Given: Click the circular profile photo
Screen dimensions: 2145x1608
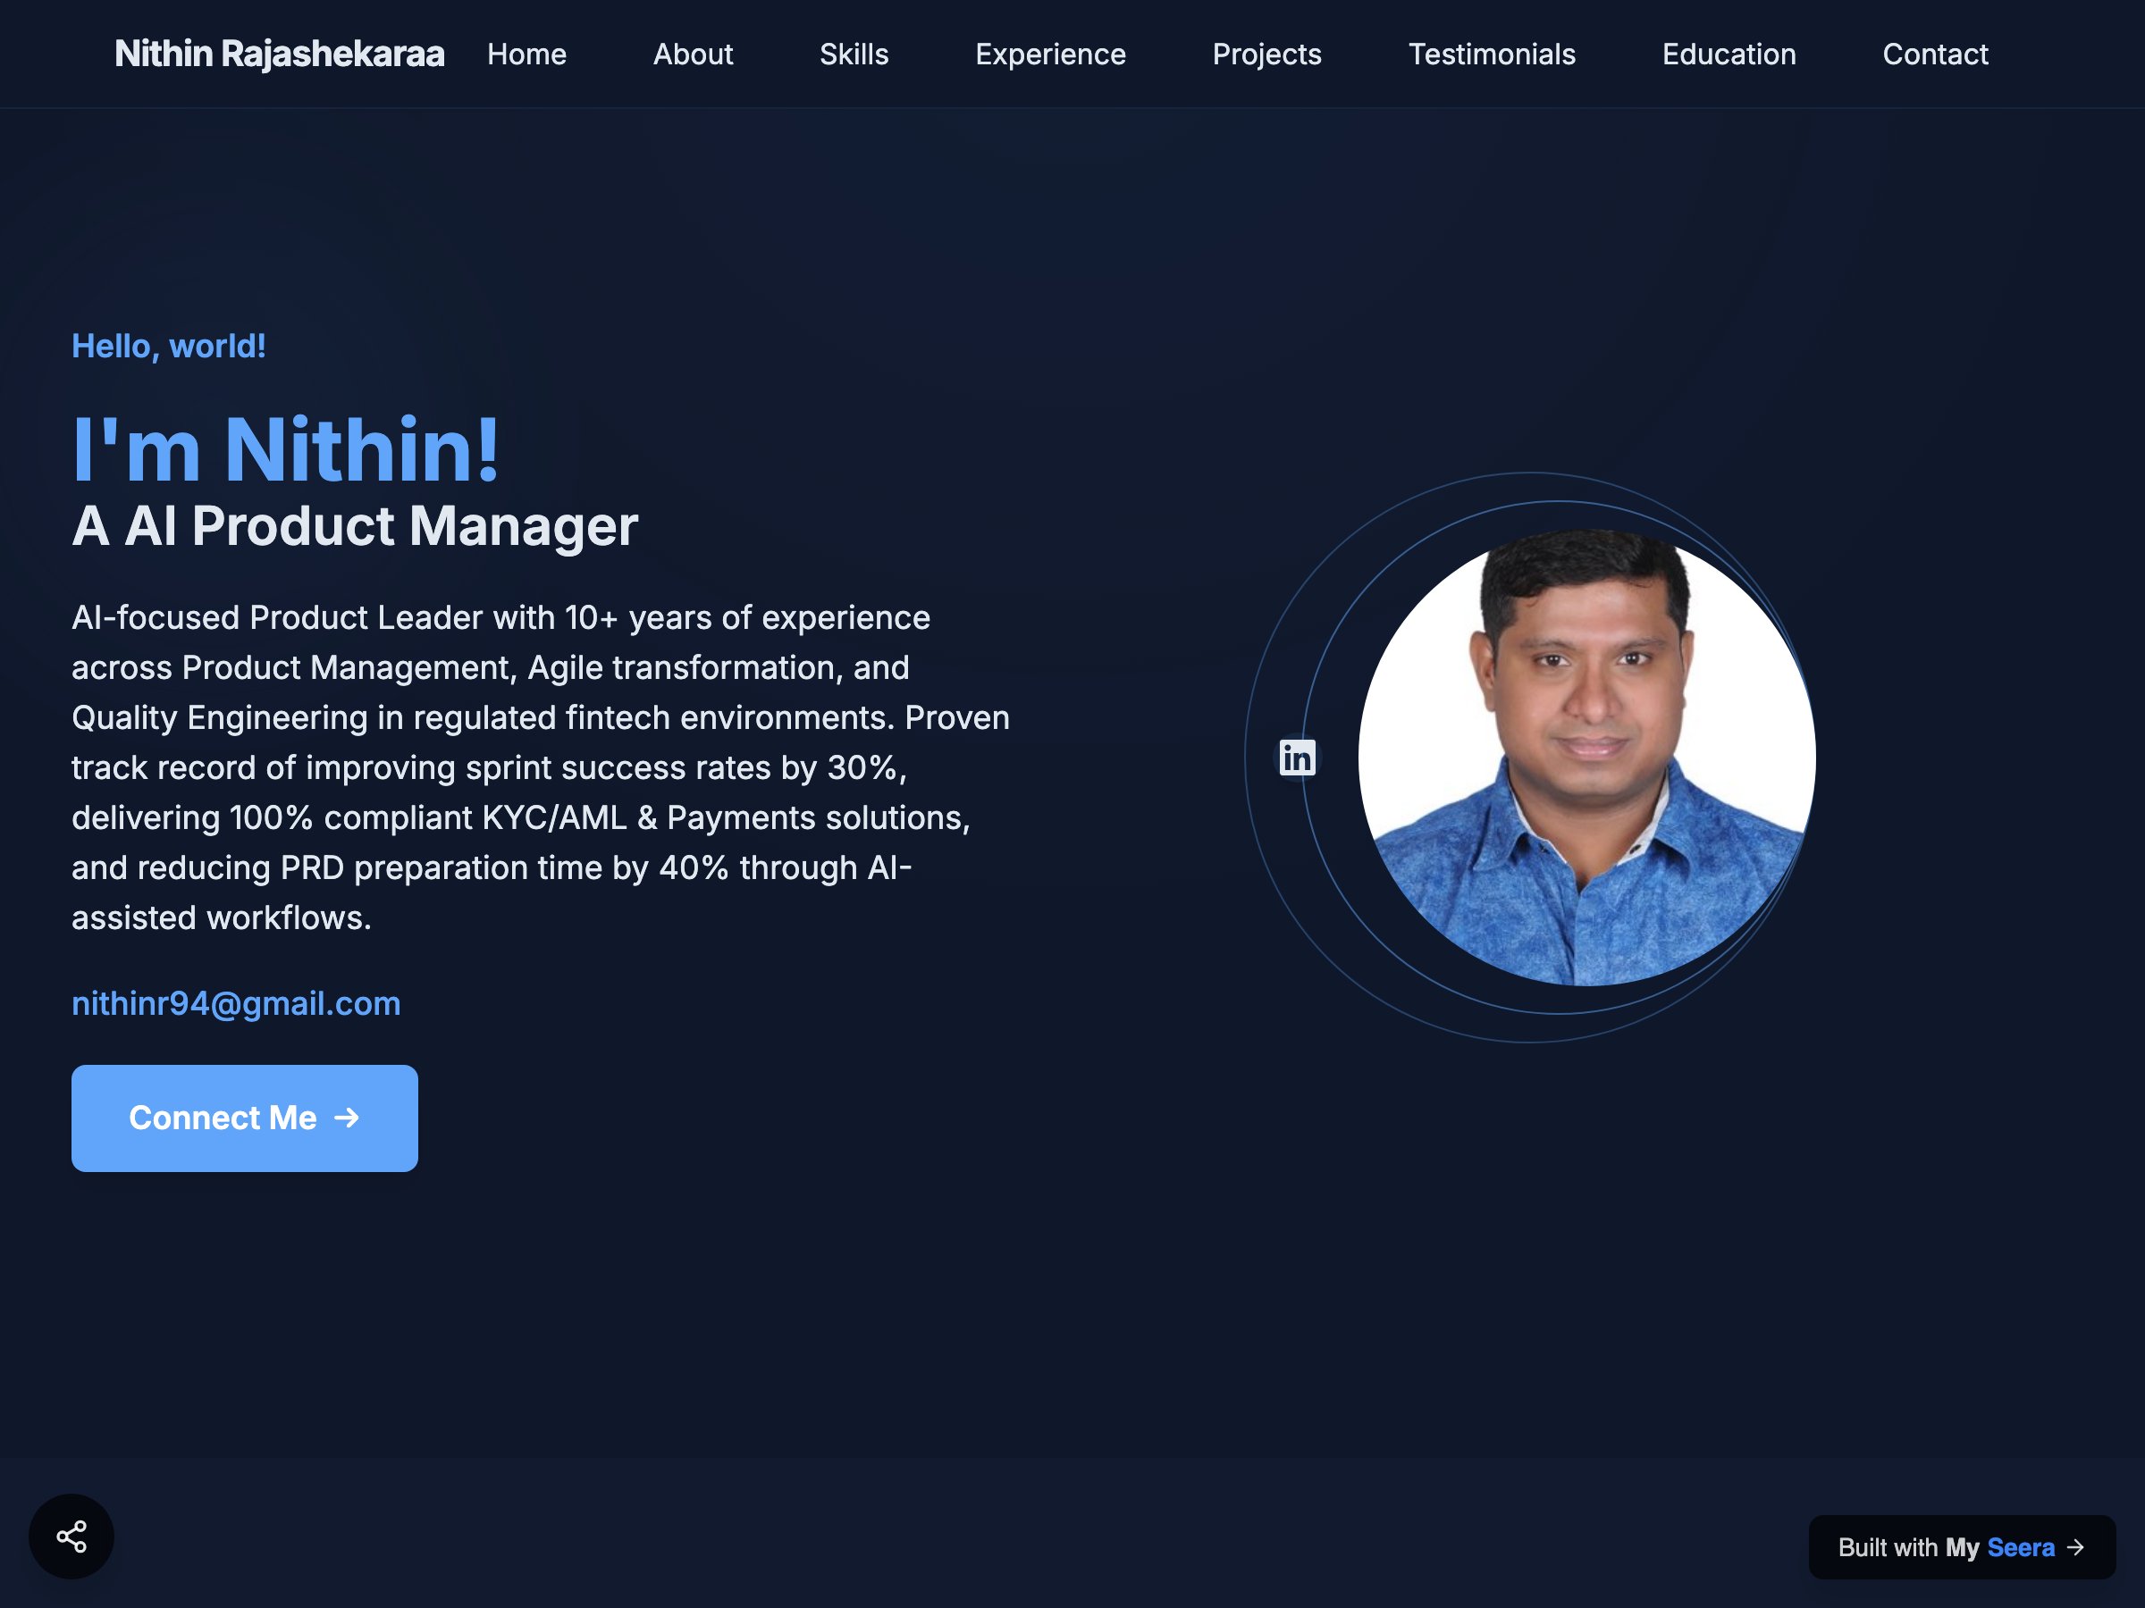Looking at the screenshot, I should pos(1586,758).
